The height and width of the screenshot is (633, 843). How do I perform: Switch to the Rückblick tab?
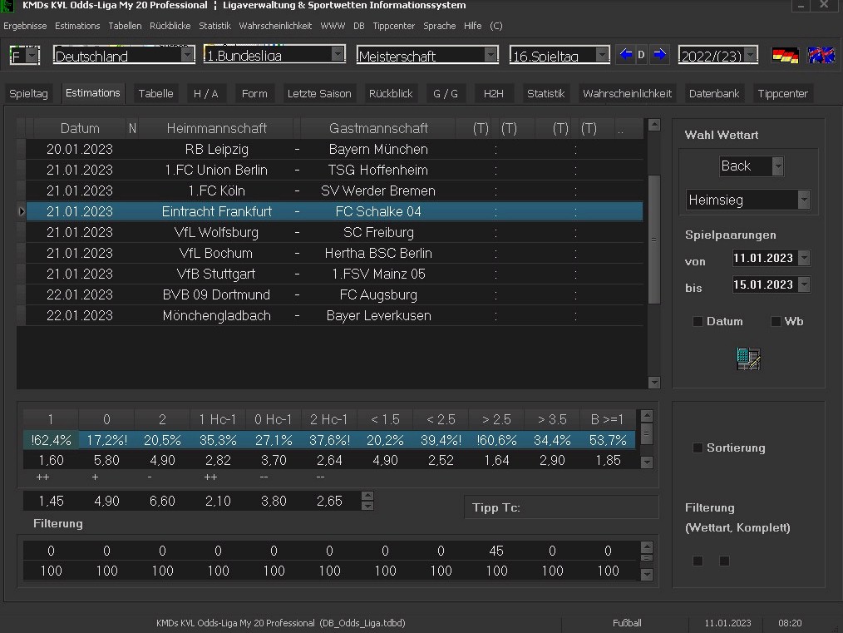pos(391,94)
